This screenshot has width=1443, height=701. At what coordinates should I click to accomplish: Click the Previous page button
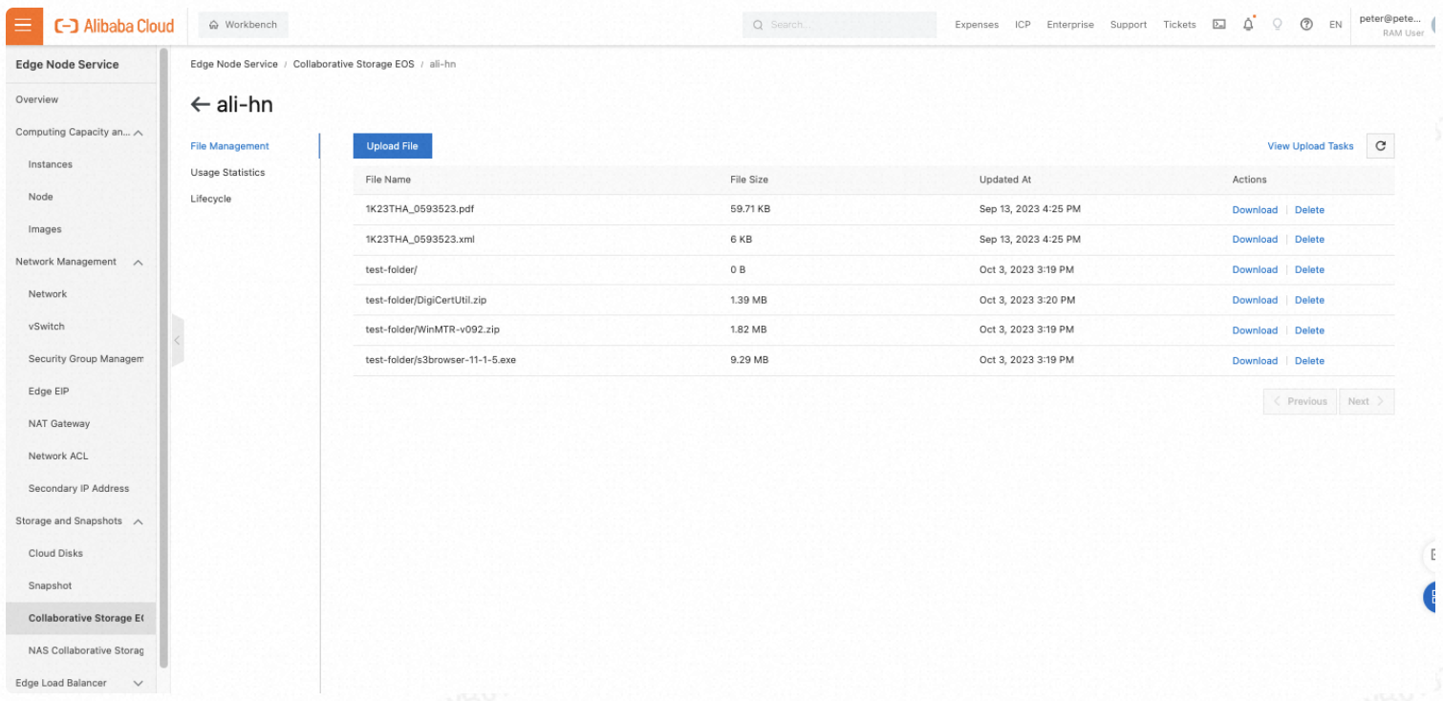(1301, 401)
